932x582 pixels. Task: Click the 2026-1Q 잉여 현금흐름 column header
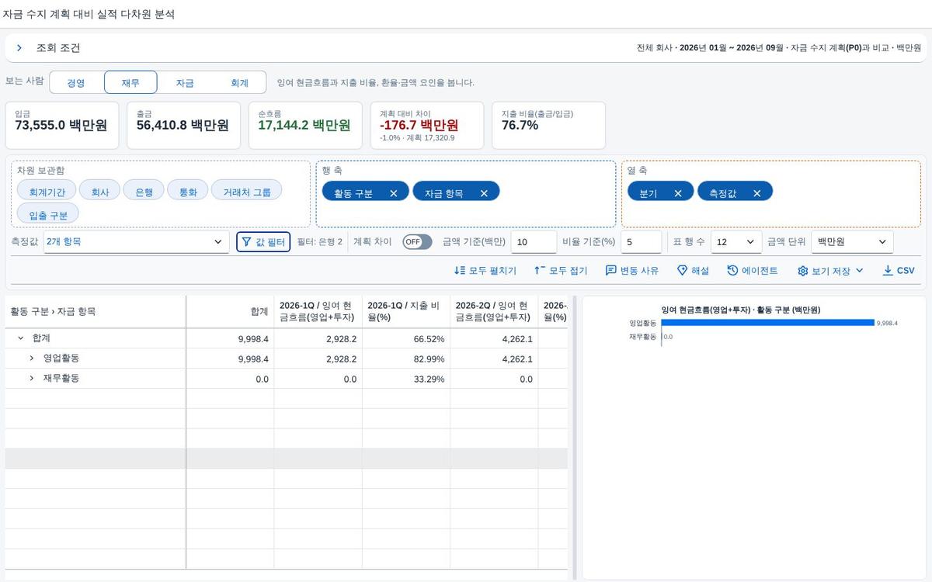tap(318, 311)
